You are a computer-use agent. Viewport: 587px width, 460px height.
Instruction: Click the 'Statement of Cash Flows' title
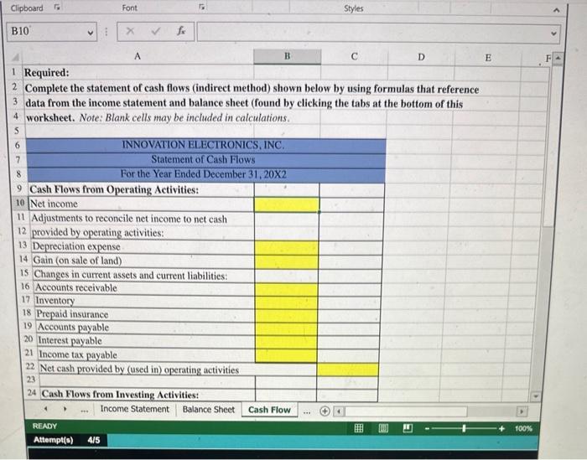[203, 160]
